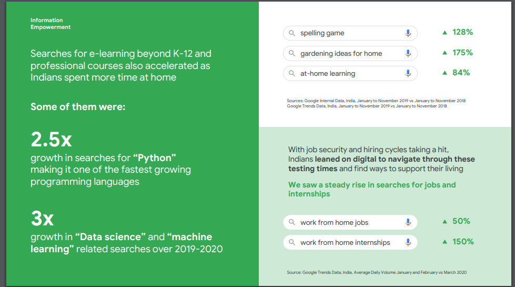Focus the "work from home jobs" search text
The height and width of the screenshot is (287, 515).
click(x=334, y=223)
